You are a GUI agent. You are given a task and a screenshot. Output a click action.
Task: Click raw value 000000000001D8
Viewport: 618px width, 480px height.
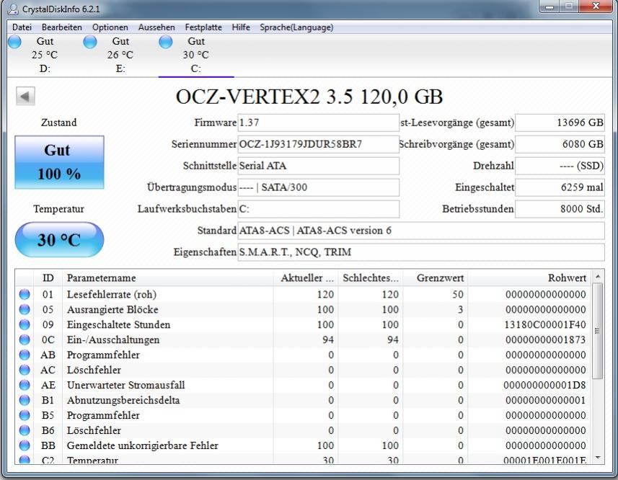544,385
